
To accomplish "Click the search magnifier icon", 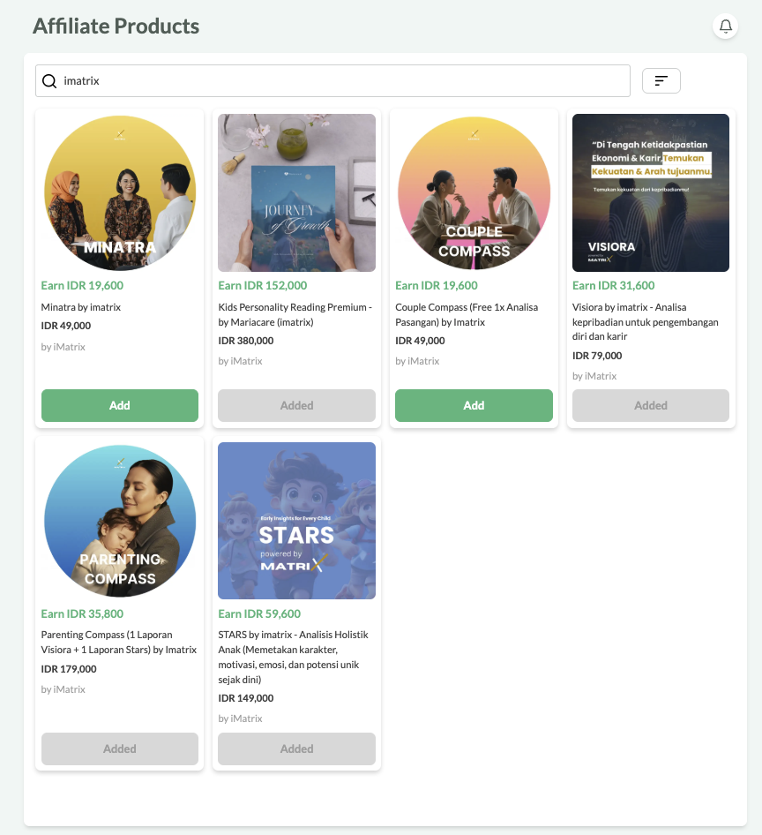I will (49, 81).
